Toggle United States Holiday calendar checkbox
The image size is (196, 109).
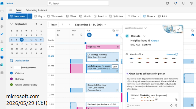click(x=11, y=85)
